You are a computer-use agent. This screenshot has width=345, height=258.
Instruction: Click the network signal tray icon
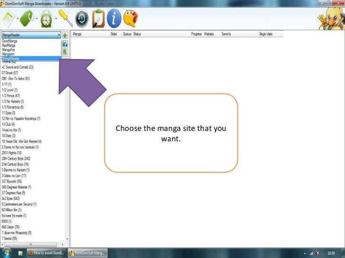click(311, 253)
